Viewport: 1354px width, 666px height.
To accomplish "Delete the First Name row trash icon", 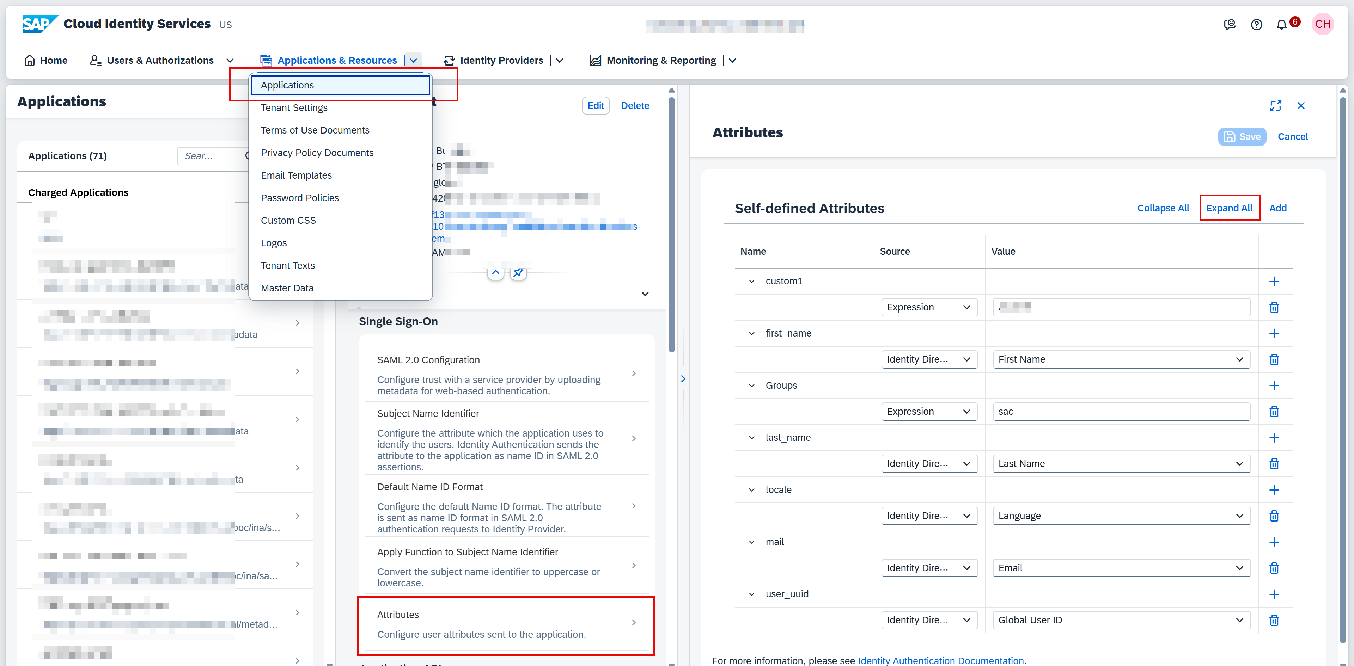I will click(x=1274, y=359).
